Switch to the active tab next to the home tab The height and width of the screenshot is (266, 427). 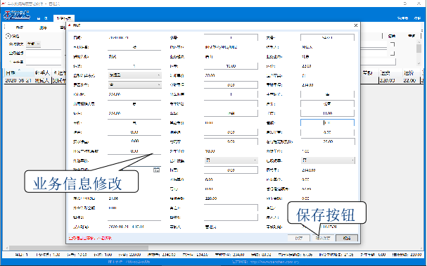click(64, 18)
